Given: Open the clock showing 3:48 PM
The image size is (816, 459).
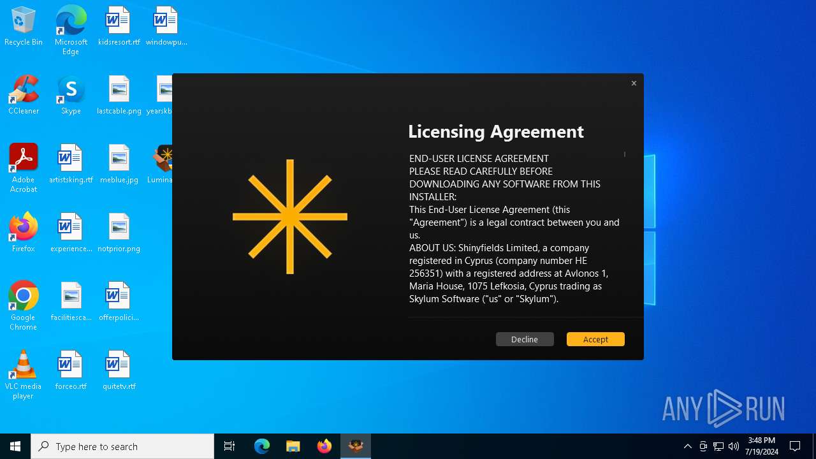Looking at the screenshot, I should (x=762, y=446).
